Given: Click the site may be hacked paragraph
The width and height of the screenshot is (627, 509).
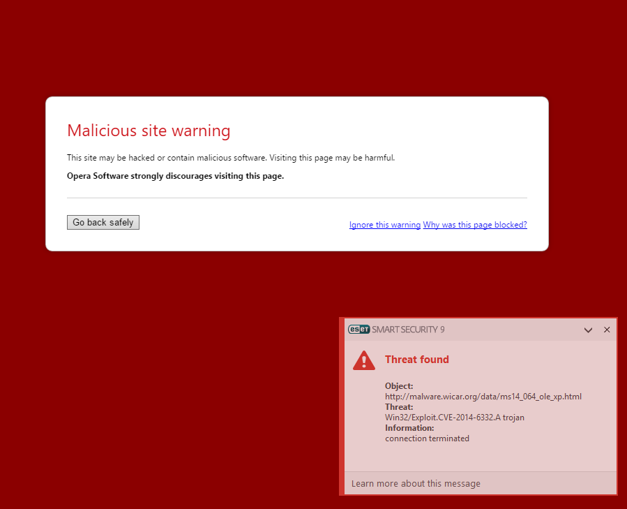Looking at the screenshot, I should (x=231, y=158).
